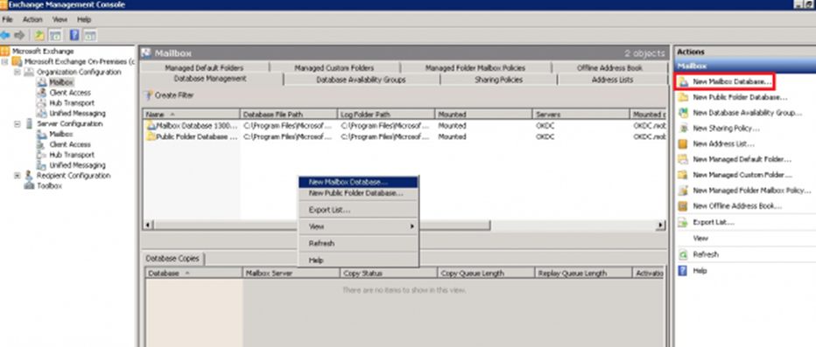The image size is (816, 347).
Task: Click the New Address List action icon
Action: (x=683, y=144)
